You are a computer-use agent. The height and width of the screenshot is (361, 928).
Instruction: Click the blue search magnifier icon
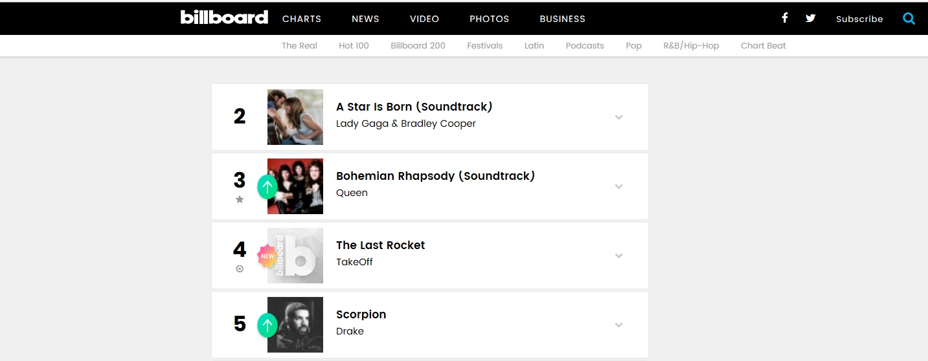pyautogui.click(x=909, y=19)
